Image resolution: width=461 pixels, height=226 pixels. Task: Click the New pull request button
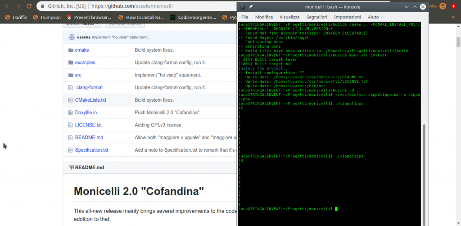click(x=125, y=24)
